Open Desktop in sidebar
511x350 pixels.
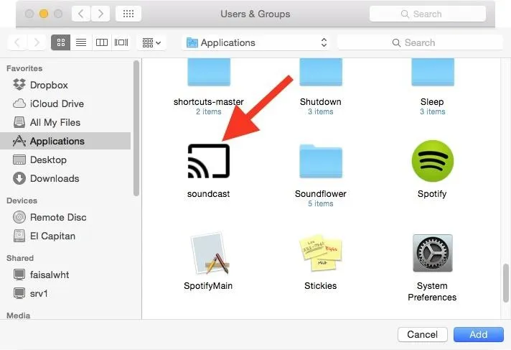[x=65, y=160]
